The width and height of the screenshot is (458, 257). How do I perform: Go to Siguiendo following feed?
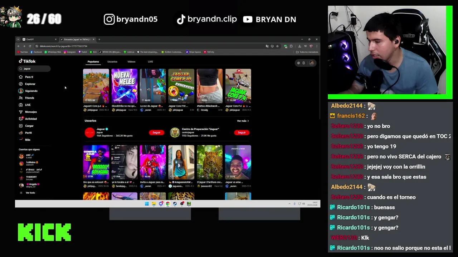click(28, 91)
